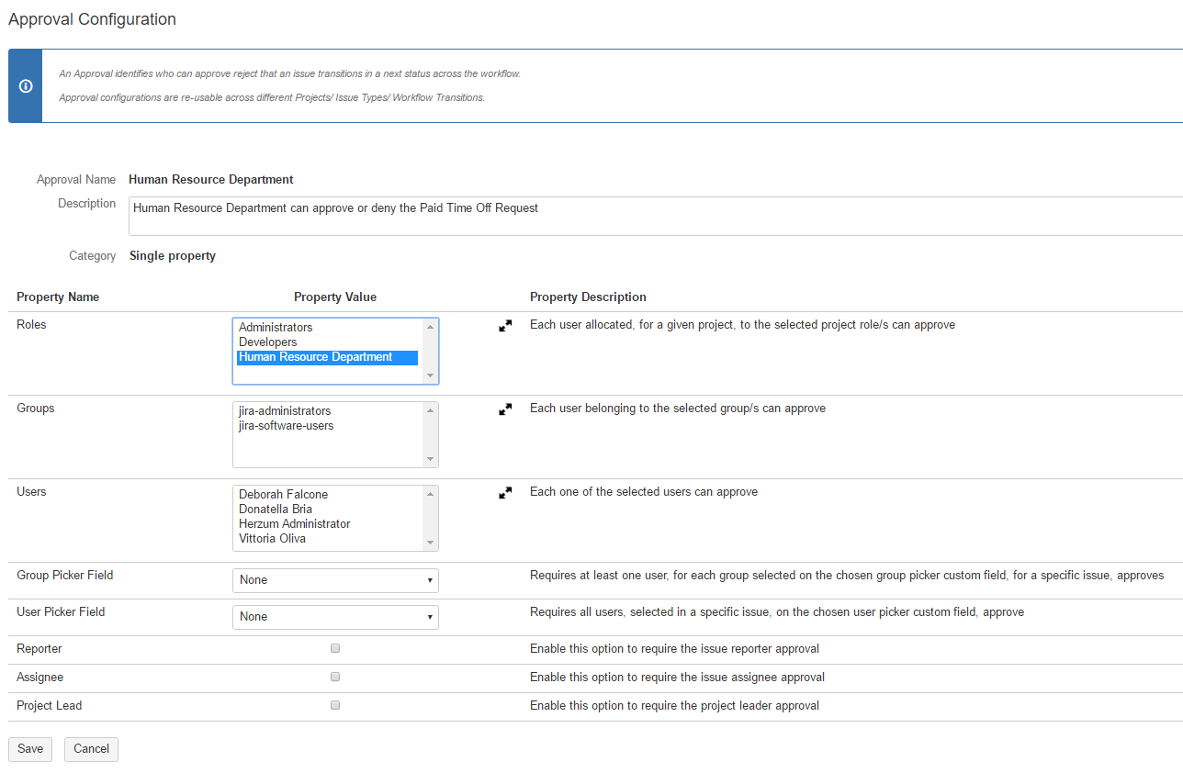Choose Human Resource Department role
Screen dimensions: 1183x773
(315, 357)
